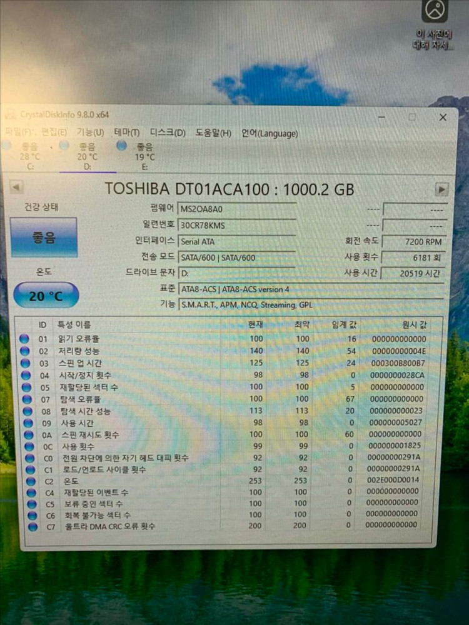Open the 도움말(H) menu
469x625 pixels.
[213, 133]
